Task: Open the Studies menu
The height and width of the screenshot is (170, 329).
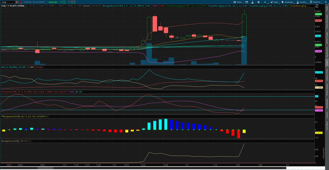Action: [301, 2]
